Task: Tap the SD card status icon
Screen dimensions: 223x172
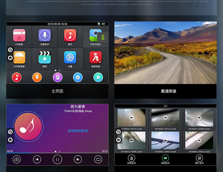Action: (99, 24)
